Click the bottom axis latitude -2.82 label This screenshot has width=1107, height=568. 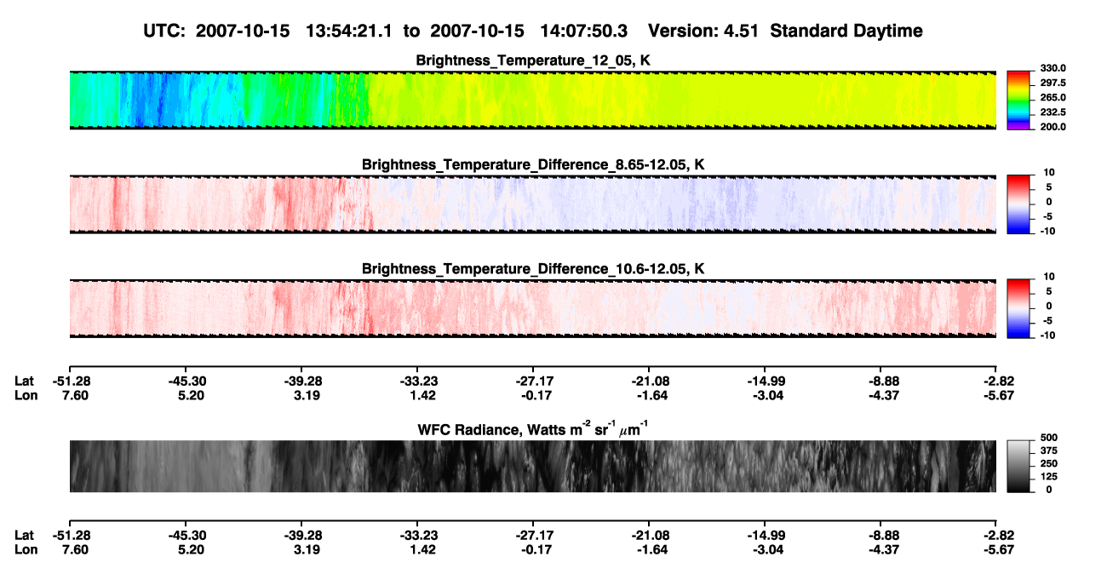click(x=996, y=536)
